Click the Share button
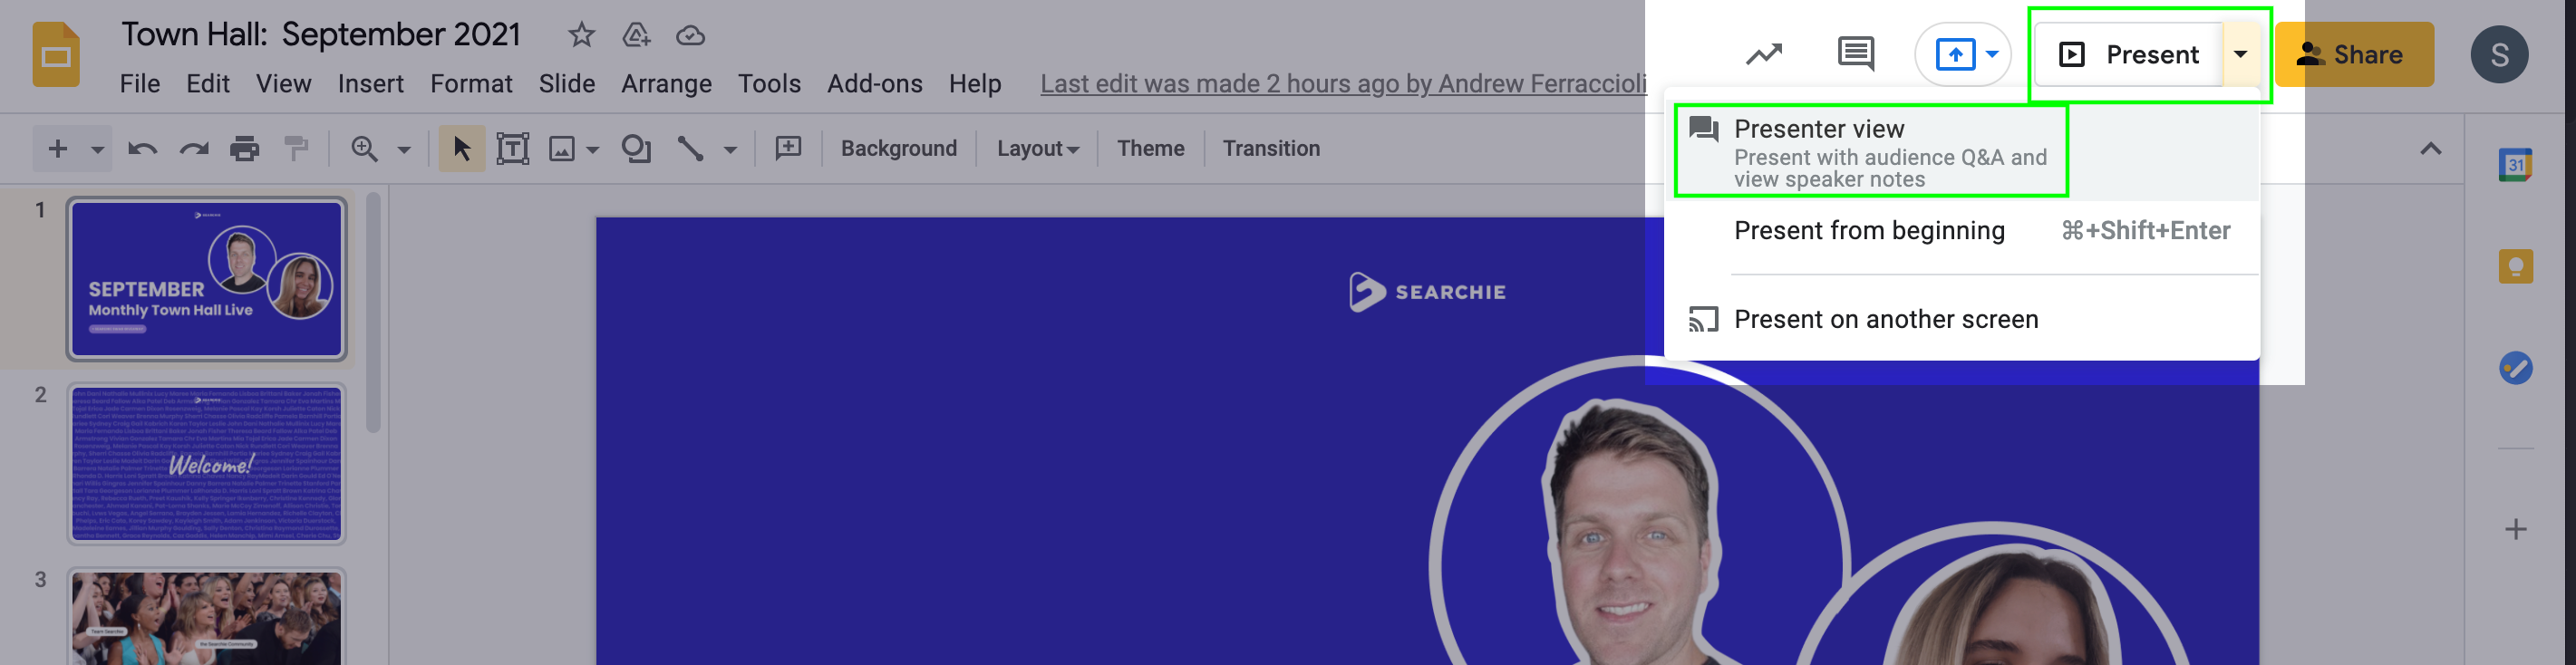 [2354, 54]
